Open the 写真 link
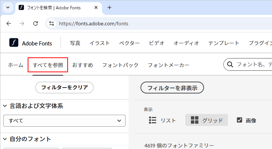Screen dimensions: 272x149 tap(75, 43)
